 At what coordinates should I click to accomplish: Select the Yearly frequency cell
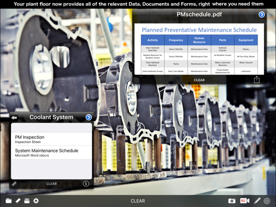click(176, 63)
